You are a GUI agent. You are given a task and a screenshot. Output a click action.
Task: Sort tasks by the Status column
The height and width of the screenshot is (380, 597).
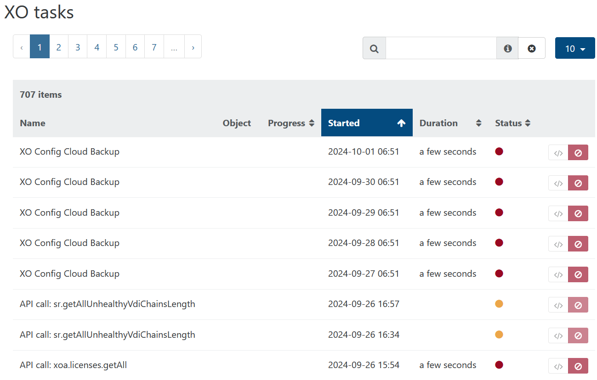[513, 123]
